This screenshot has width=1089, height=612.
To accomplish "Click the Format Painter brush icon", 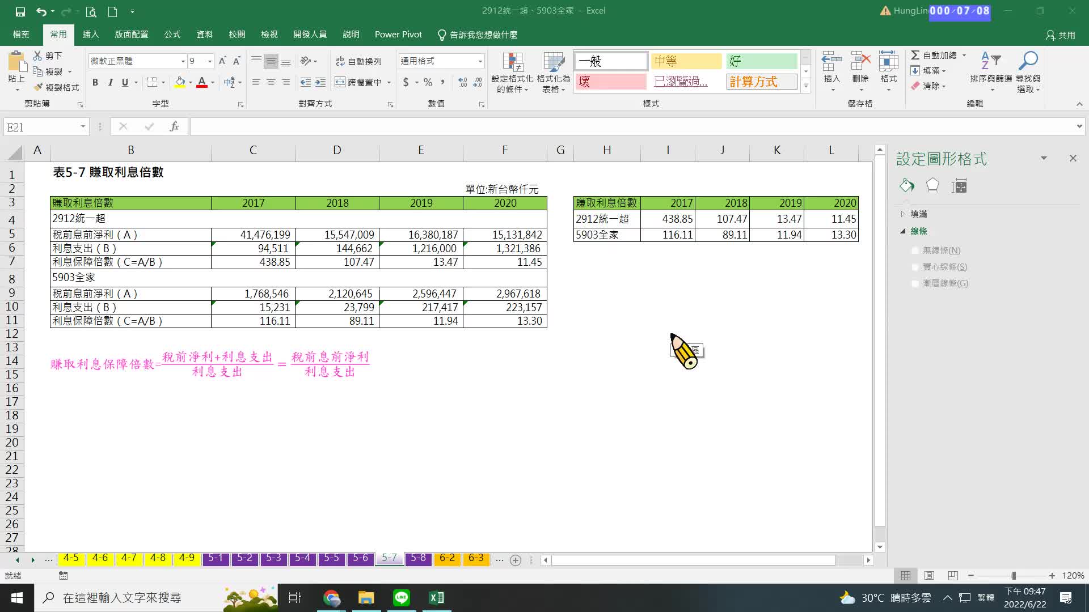I will [x=38, y=87].
